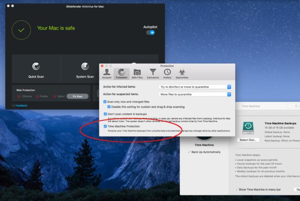Open the Account preferences tab
This screenshot has width=300, height=201.
[107, 74]
